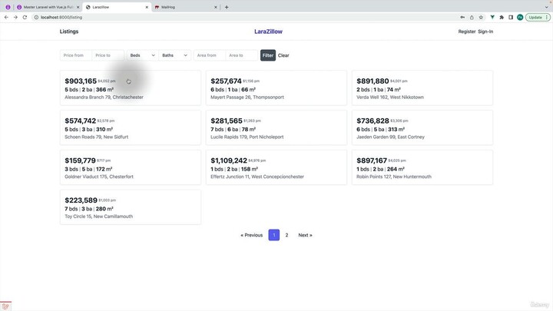Open the Vue devtools extension icon
The height and width of the screenshot is (311, 553).
pos(492,17)
